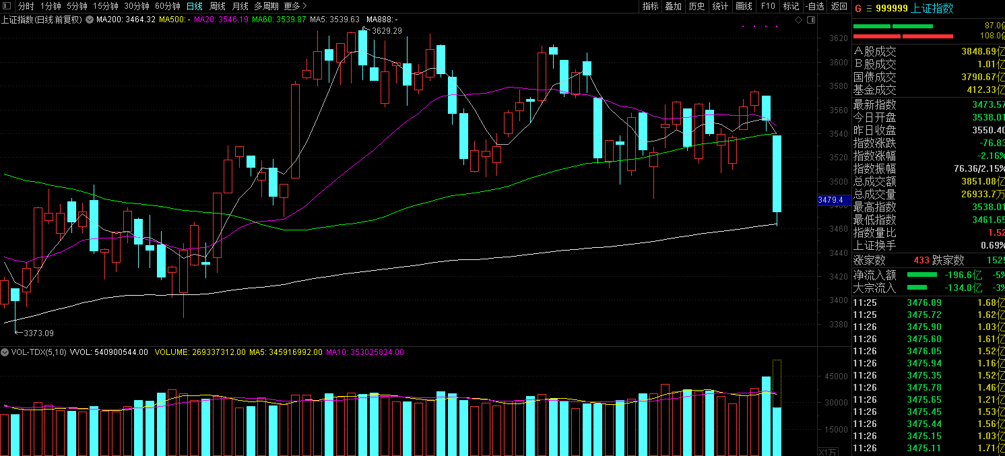Toggle 自选 watchlist for this index

click(x=814, y=6)
